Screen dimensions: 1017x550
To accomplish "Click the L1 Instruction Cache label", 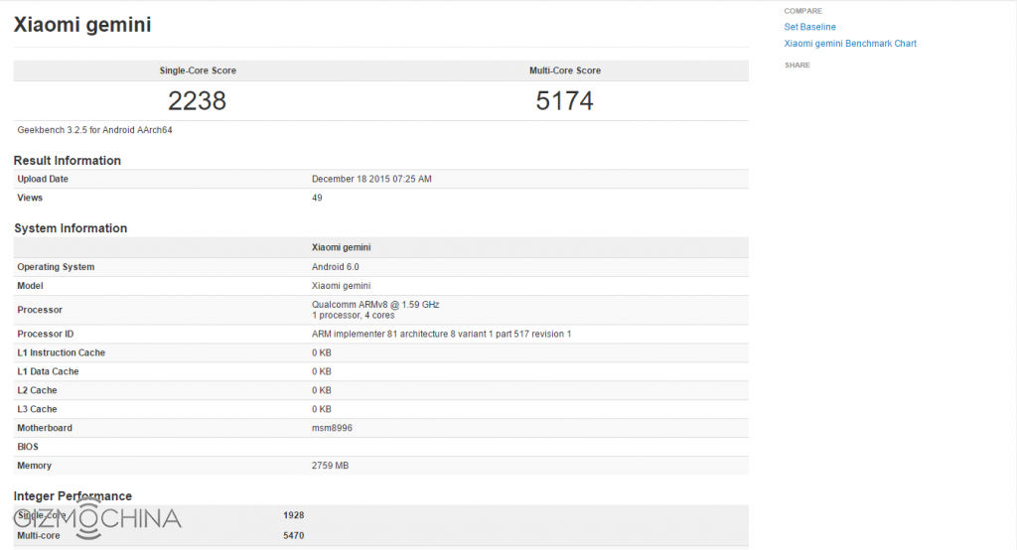I will (61, 352).
